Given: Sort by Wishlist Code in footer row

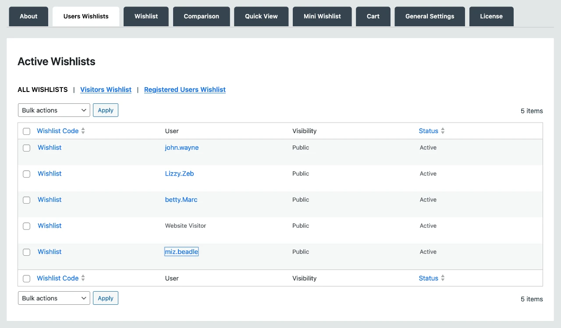Looking at the screenshot, I should tap(57, 278).
